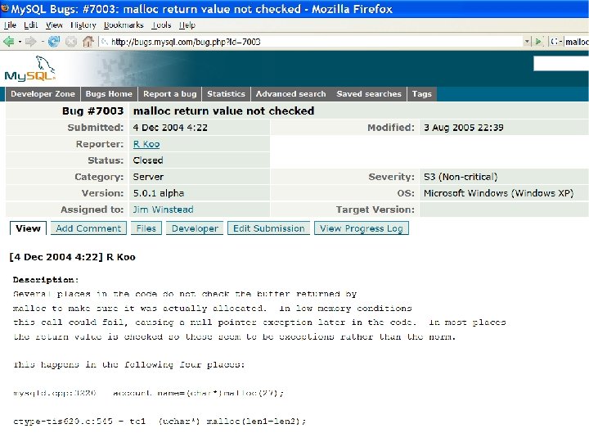The width and height of the screenshot is (589, 442).
Task: Open the Files tab
Action: pyautogui.click(x=146, y=228)
